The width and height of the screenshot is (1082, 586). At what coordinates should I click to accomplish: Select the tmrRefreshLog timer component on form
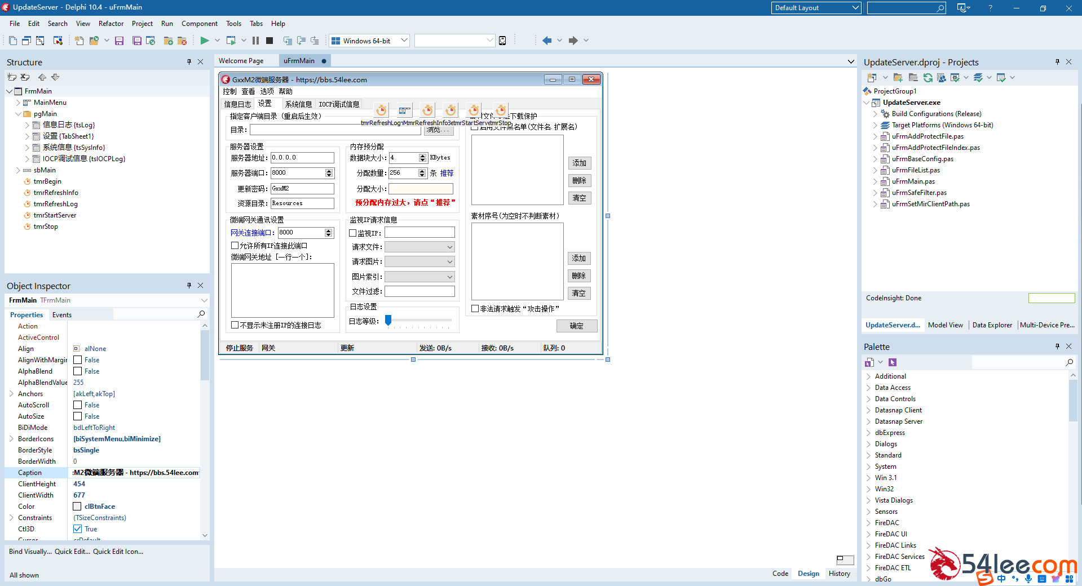tap(382, 110)
